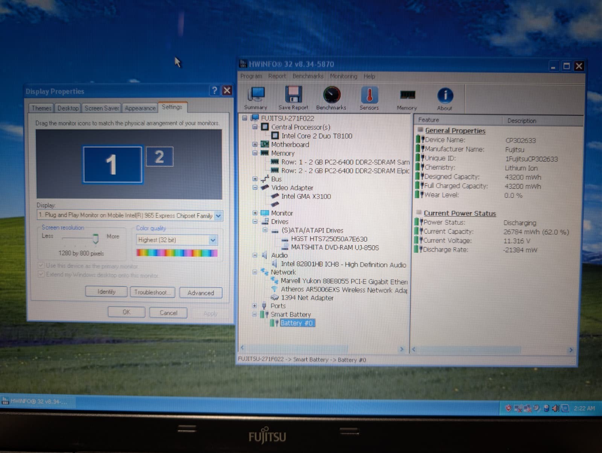
Task: Collapse the Video Adapter node
Action: [x=255, y=187]
